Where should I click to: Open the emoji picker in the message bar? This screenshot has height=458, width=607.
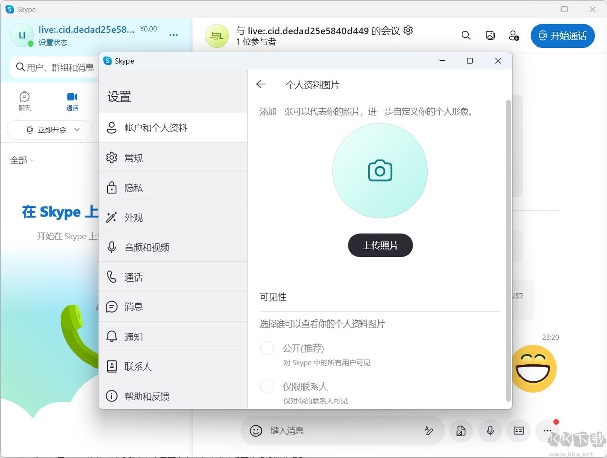255,430
